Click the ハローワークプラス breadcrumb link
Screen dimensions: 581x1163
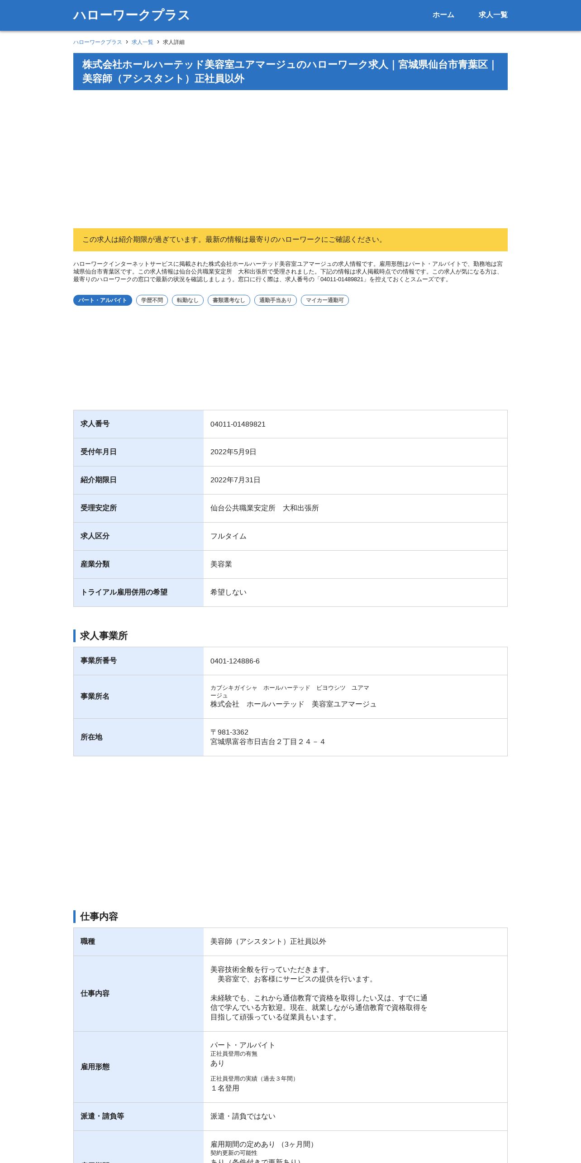[98, 42]
